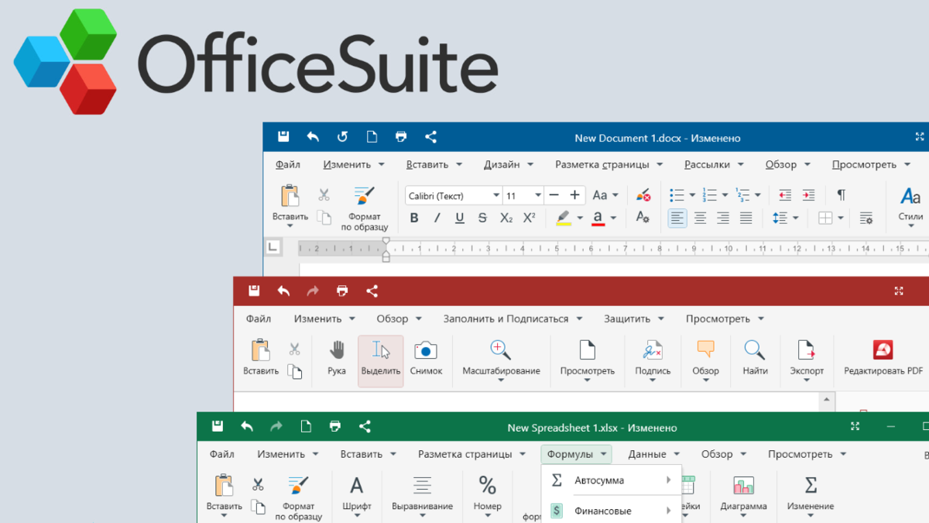Viewport: 929px width, 523px height.
Task: Toggle Italic formatting in document ribbon
Action: [x=437, y=218]
